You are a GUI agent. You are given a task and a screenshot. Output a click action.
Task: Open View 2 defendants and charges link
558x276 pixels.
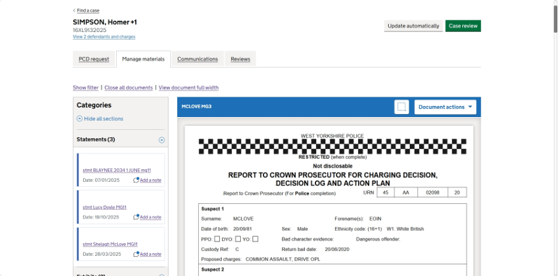[x=104, y=36]
